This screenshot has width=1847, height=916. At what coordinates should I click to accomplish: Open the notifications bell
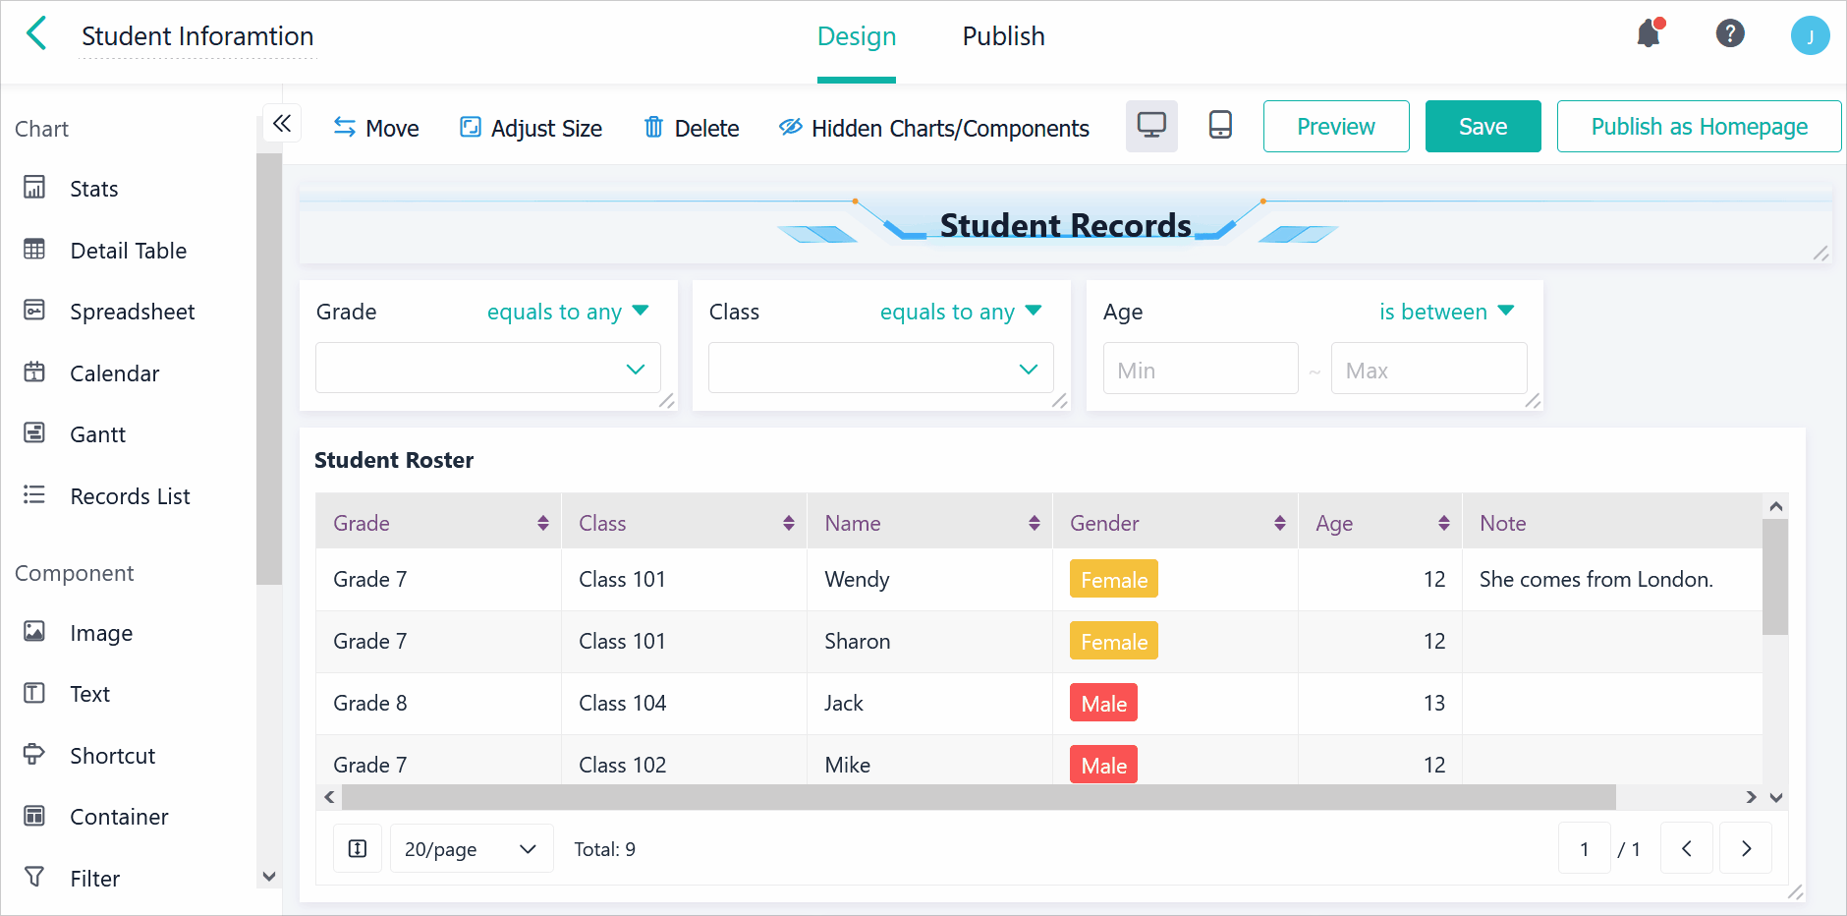pos(1649,34)
